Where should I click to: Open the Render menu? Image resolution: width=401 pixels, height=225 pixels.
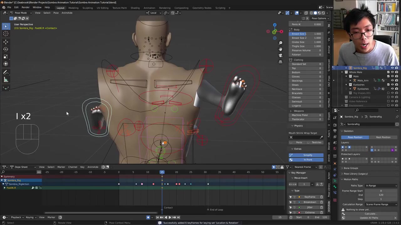coord(25,7)
